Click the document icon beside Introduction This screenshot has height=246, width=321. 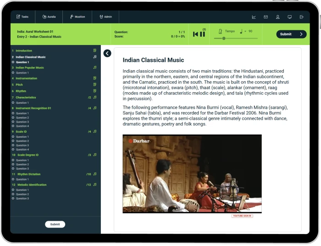point(95,50)
